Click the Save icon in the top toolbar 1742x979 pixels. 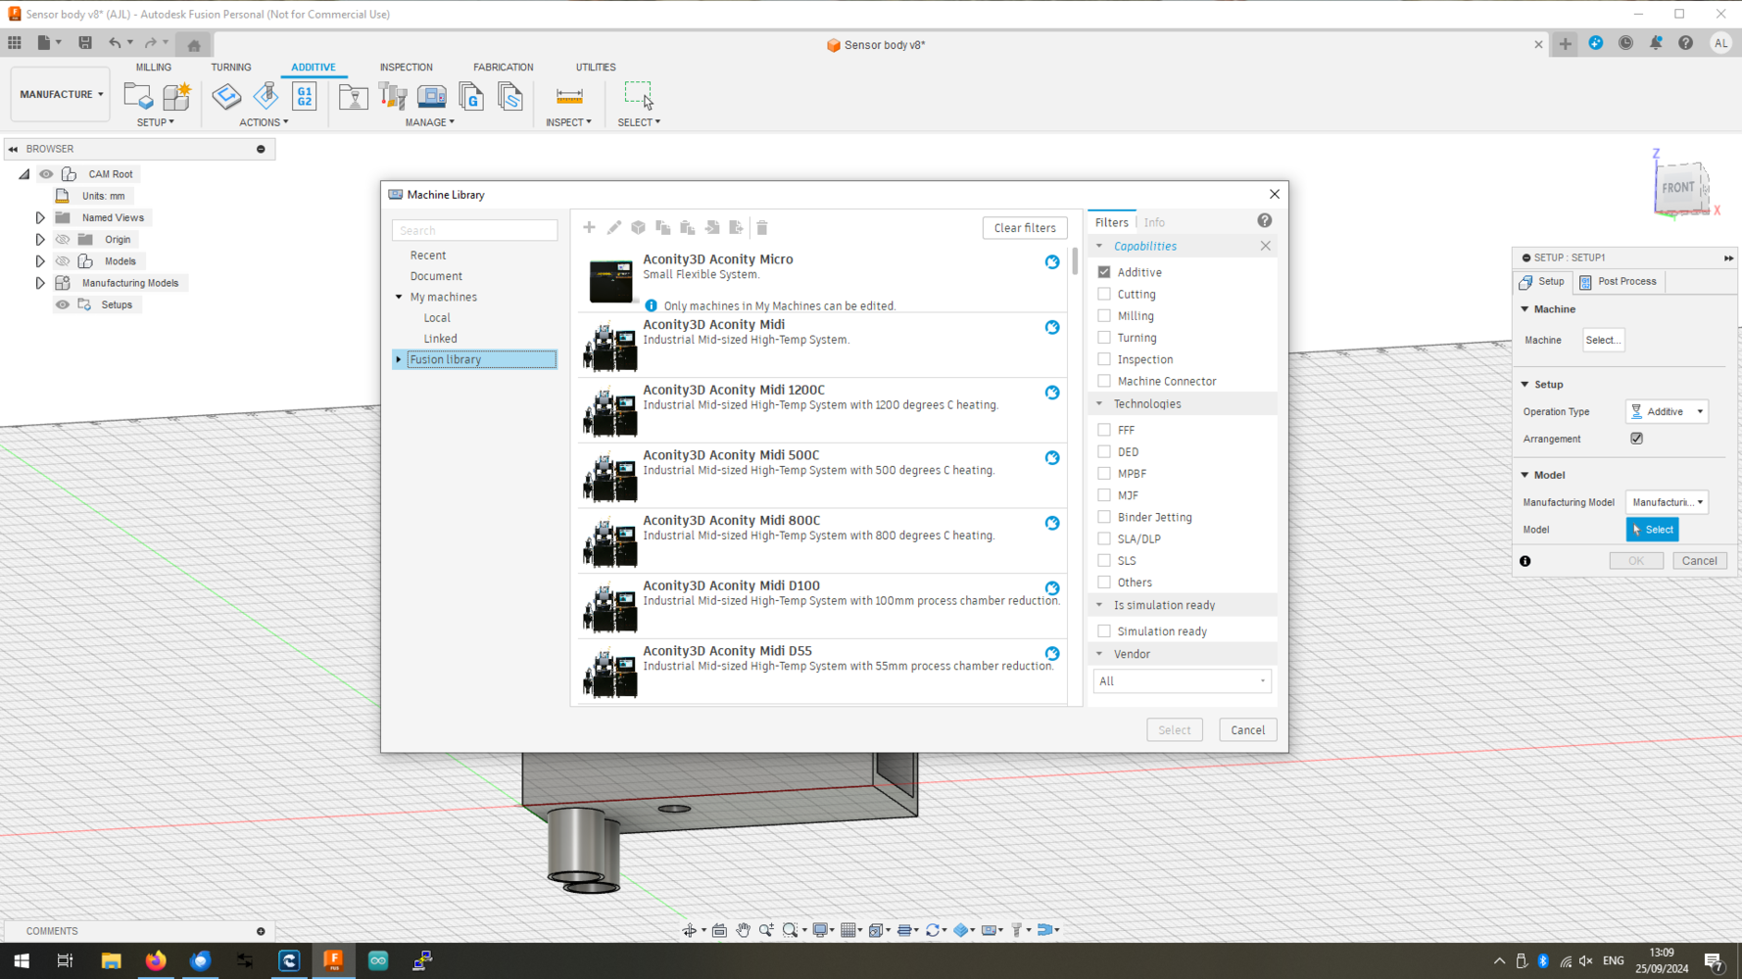click(x=85, y=43)
